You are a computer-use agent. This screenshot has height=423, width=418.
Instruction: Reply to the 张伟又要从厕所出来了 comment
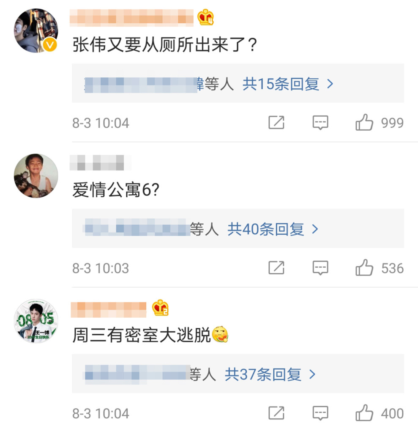point(320,123)
